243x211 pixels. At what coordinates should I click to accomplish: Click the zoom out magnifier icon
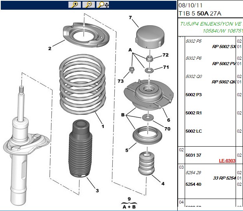click(x=89, y=5)
